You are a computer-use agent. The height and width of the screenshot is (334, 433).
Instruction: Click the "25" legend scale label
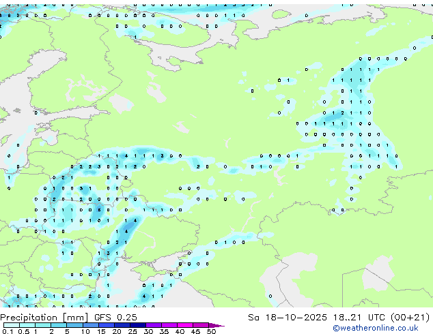[x=132, y=331]
